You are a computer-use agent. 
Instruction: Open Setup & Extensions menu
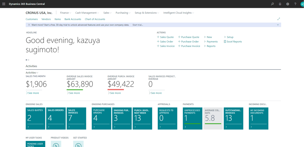coord(147,13)
